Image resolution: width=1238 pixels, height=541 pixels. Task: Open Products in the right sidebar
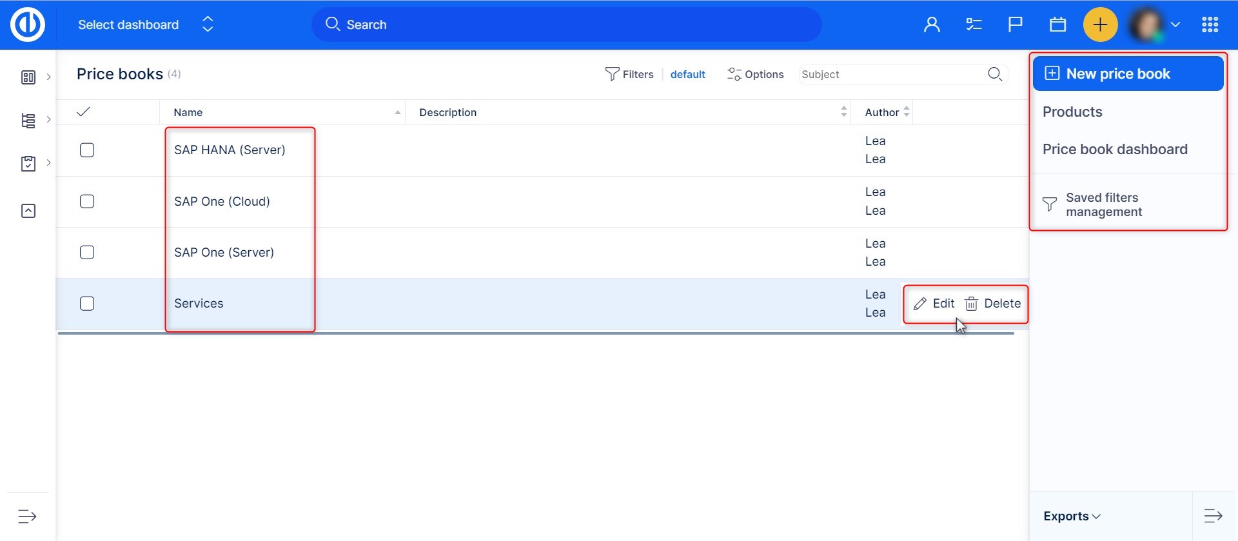1072,112
